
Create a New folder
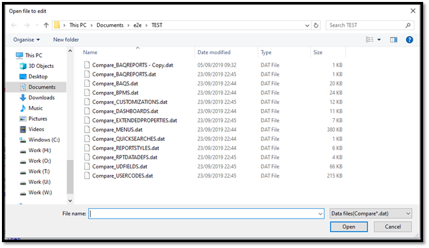(66, 40)
